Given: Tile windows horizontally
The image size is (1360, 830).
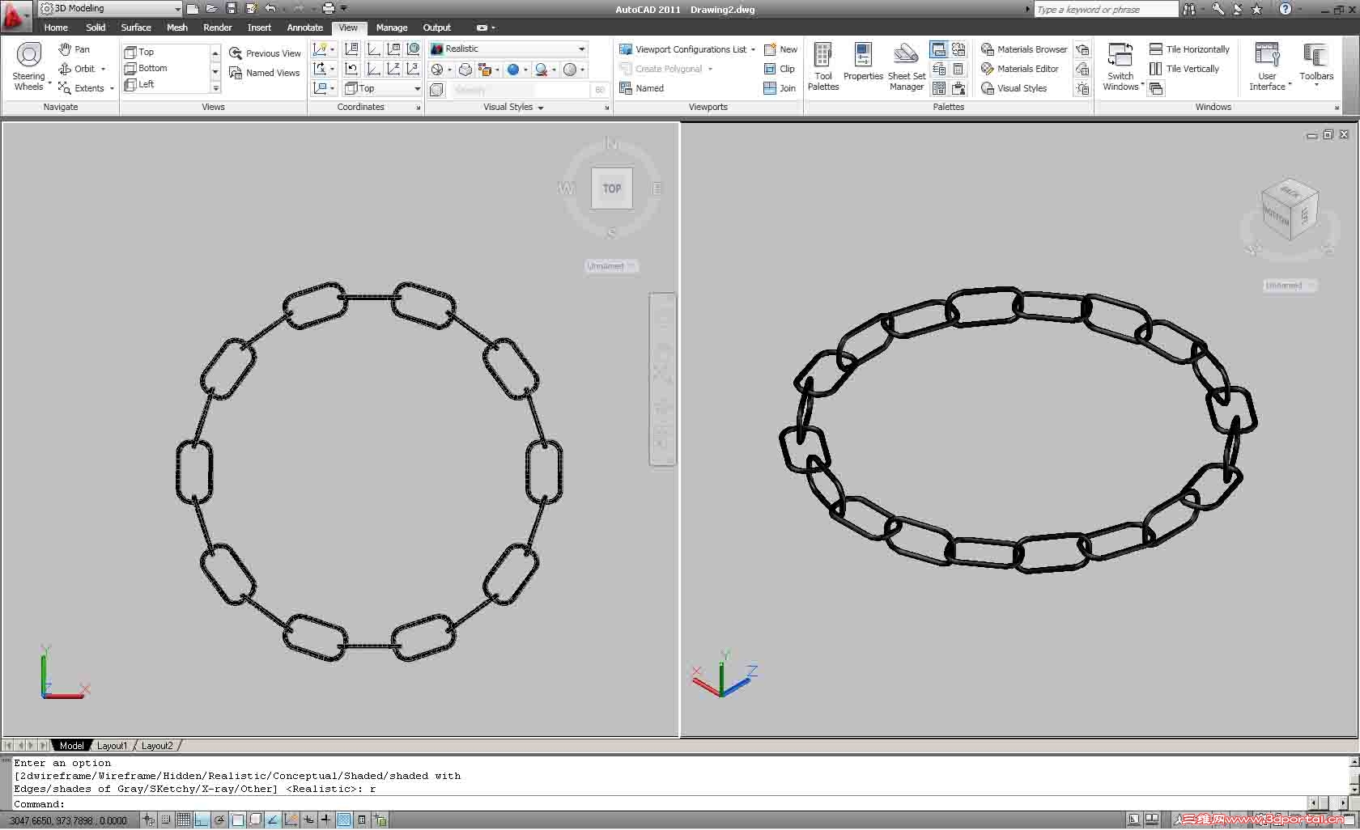Looking at the screenshot, I should 1189,49.
